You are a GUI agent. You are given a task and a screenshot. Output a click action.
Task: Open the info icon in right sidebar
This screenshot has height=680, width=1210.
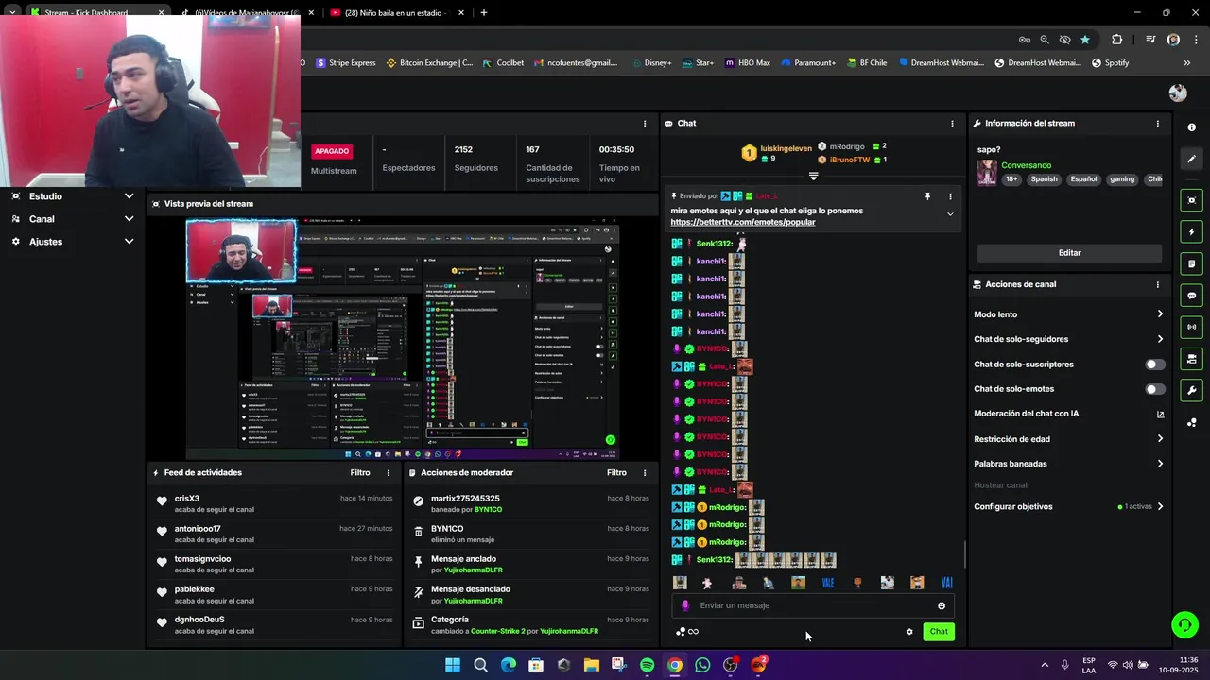pos(1191,127)
